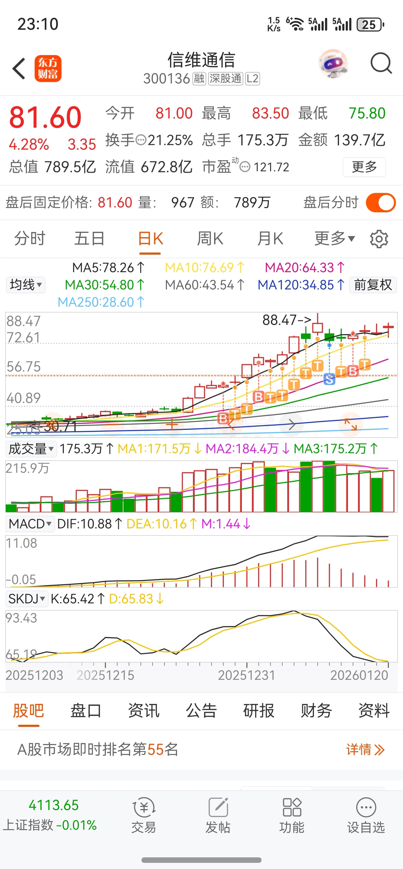Tap the 20251231 date marker
The image size is (403, 869).
pyautogui.click(x=247, y=675)
